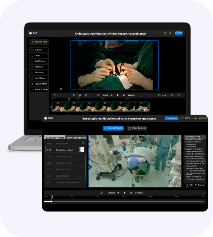Select the Patient Mask tool
Viewport: 213px width, 237px height.
click(39, 84)
